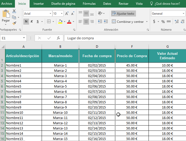Click the Fecha de compra header cell
The width and height of the screenshot is (186, 141).
point(97,56)
